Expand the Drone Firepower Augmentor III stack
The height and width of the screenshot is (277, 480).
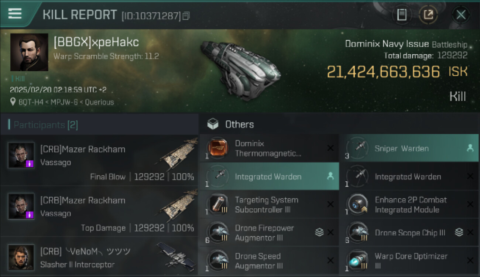point(319,232)
